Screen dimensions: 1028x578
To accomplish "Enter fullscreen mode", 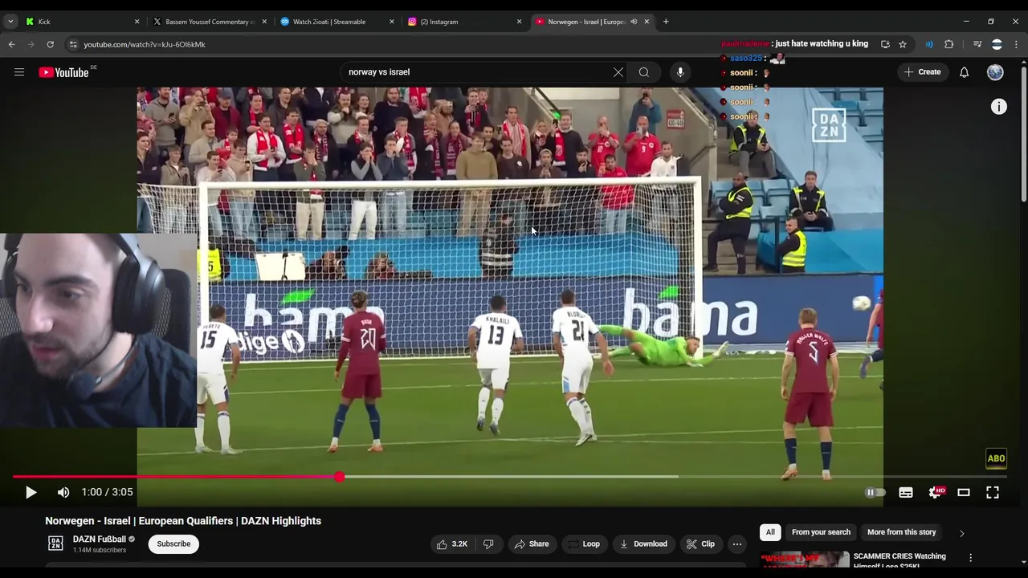I will [x=993, y=492].
